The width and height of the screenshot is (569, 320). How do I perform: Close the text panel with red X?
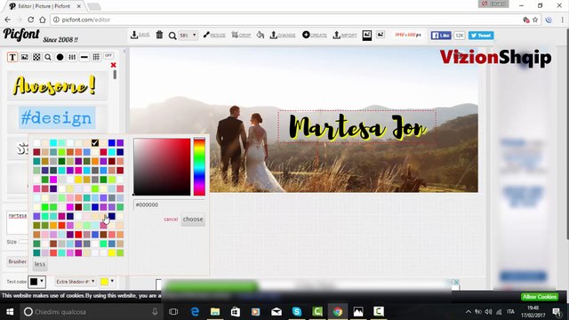[x=113, y=65]
